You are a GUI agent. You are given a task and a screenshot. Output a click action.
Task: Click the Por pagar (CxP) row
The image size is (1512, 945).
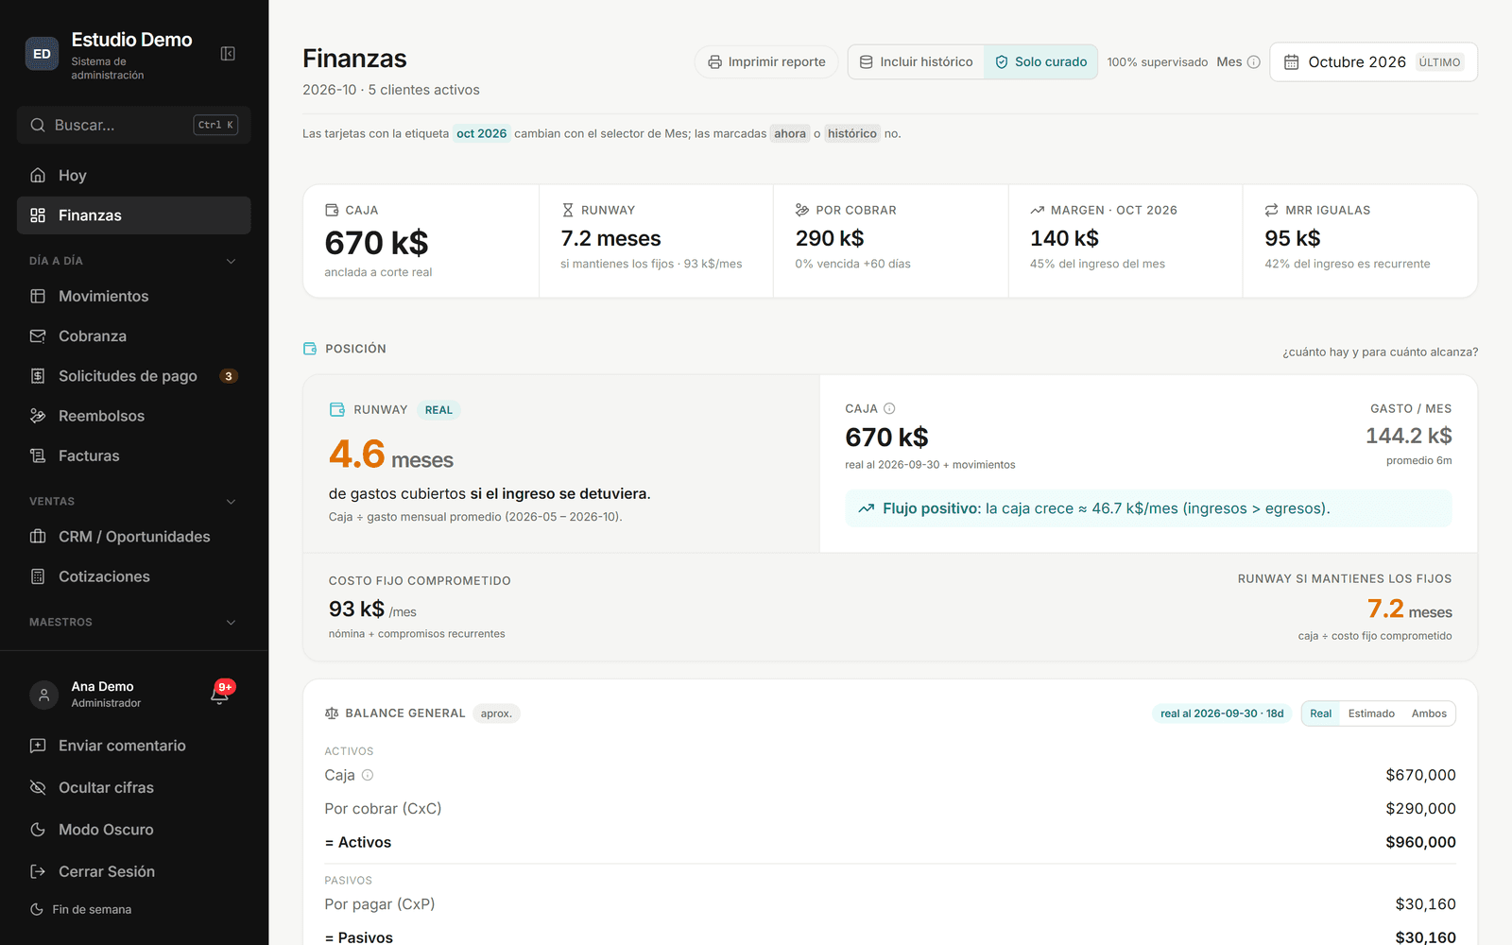[890, 904]
